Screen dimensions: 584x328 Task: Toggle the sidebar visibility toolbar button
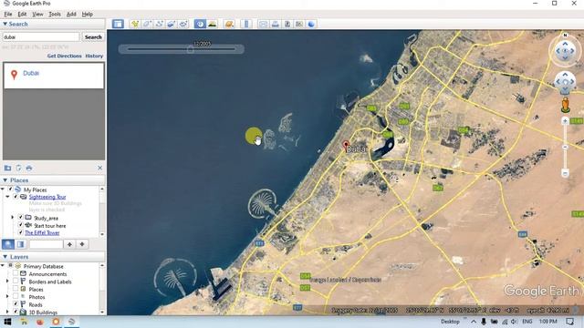click(118, 25)
